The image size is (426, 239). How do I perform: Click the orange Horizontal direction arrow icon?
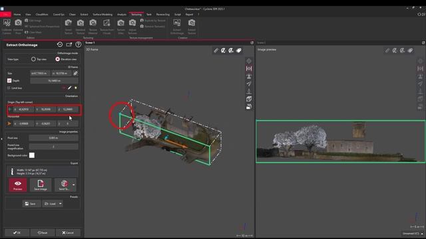(9, 123)
